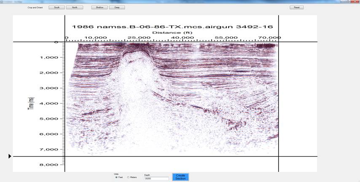
Task: Click the South orientation button
Action: [x=56, y=8]
